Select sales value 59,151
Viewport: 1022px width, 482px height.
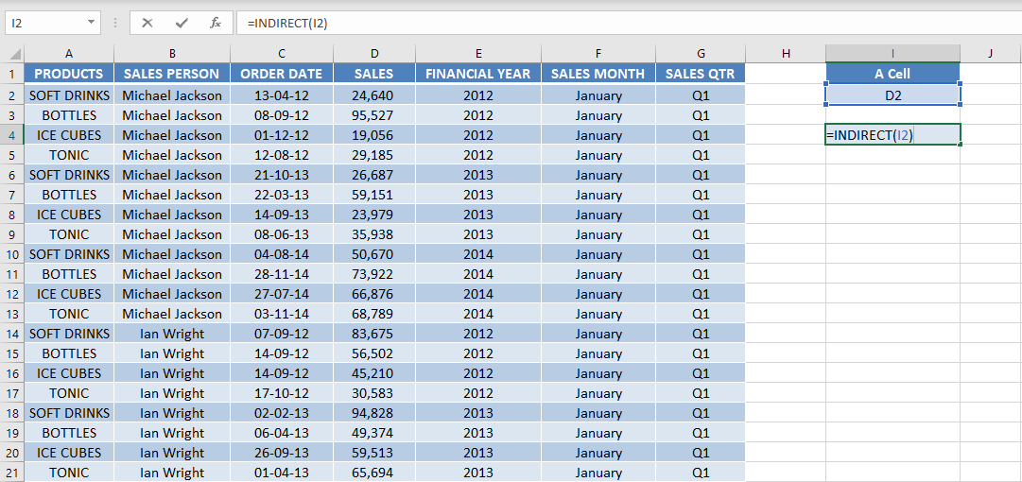tap(374, 195)
